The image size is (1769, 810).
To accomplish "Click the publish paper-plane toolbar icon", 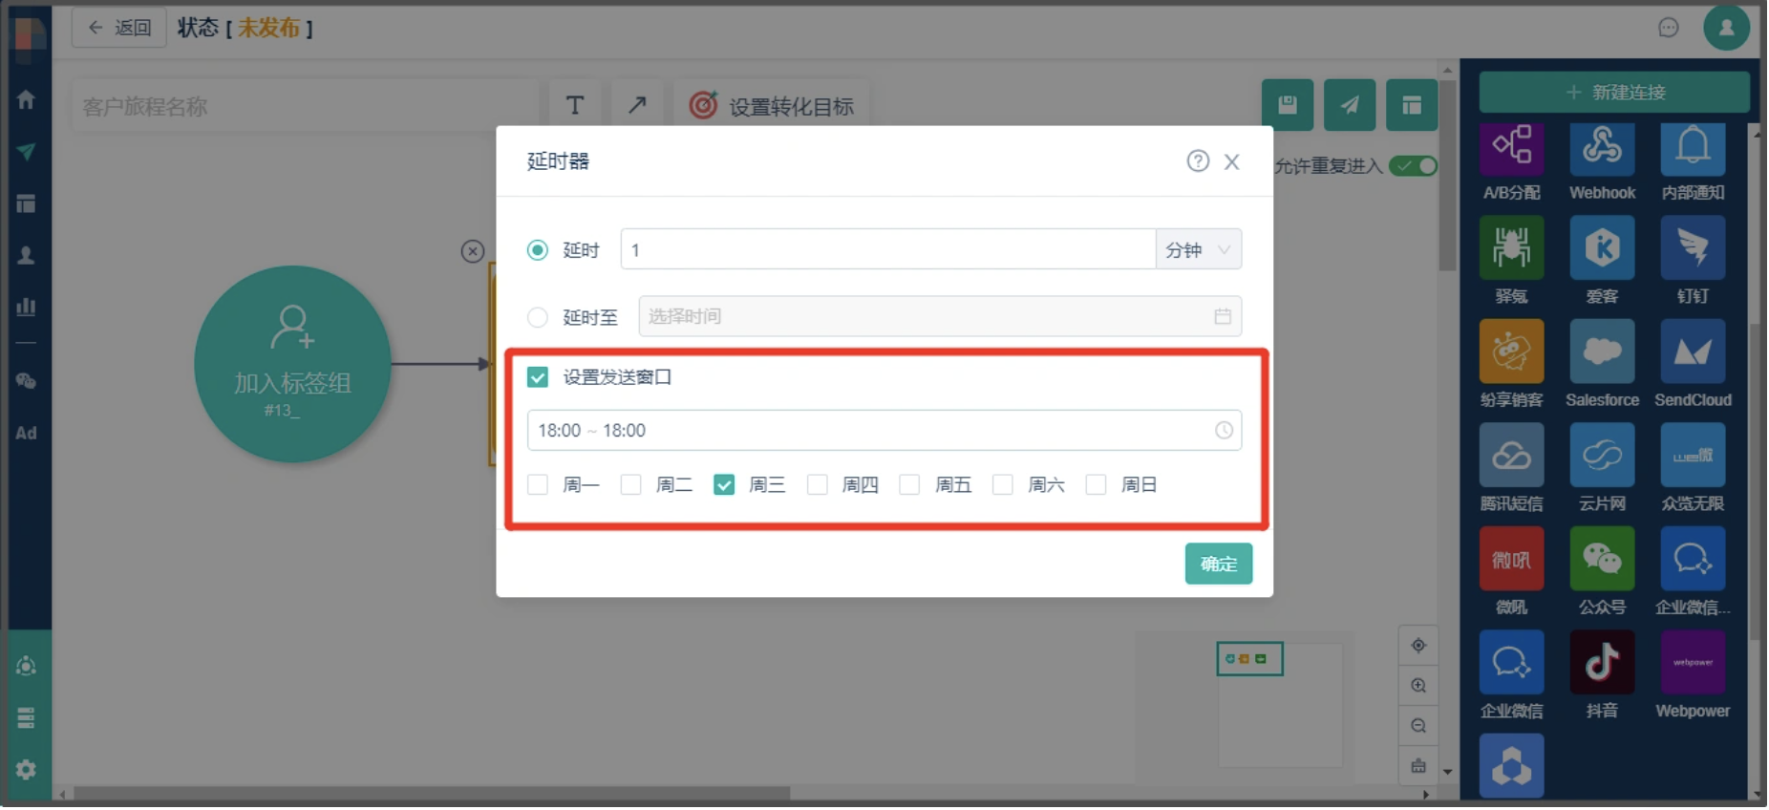I will (1352, 105).
